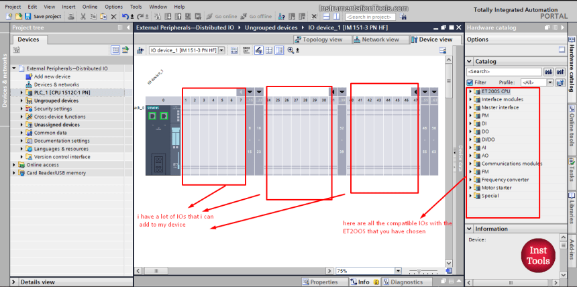Image resolution: width=577 pixels, height=287 pixels.
Task: Click the binoculars search icon
Action: [x=403, y=17]
